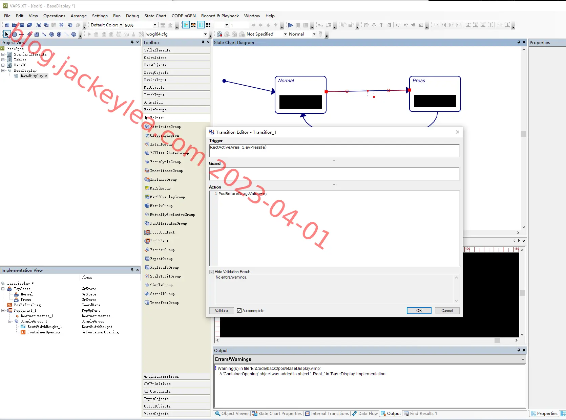Click into the Guard text field
This screenshot has height=420, width=566.
point(334,174)
